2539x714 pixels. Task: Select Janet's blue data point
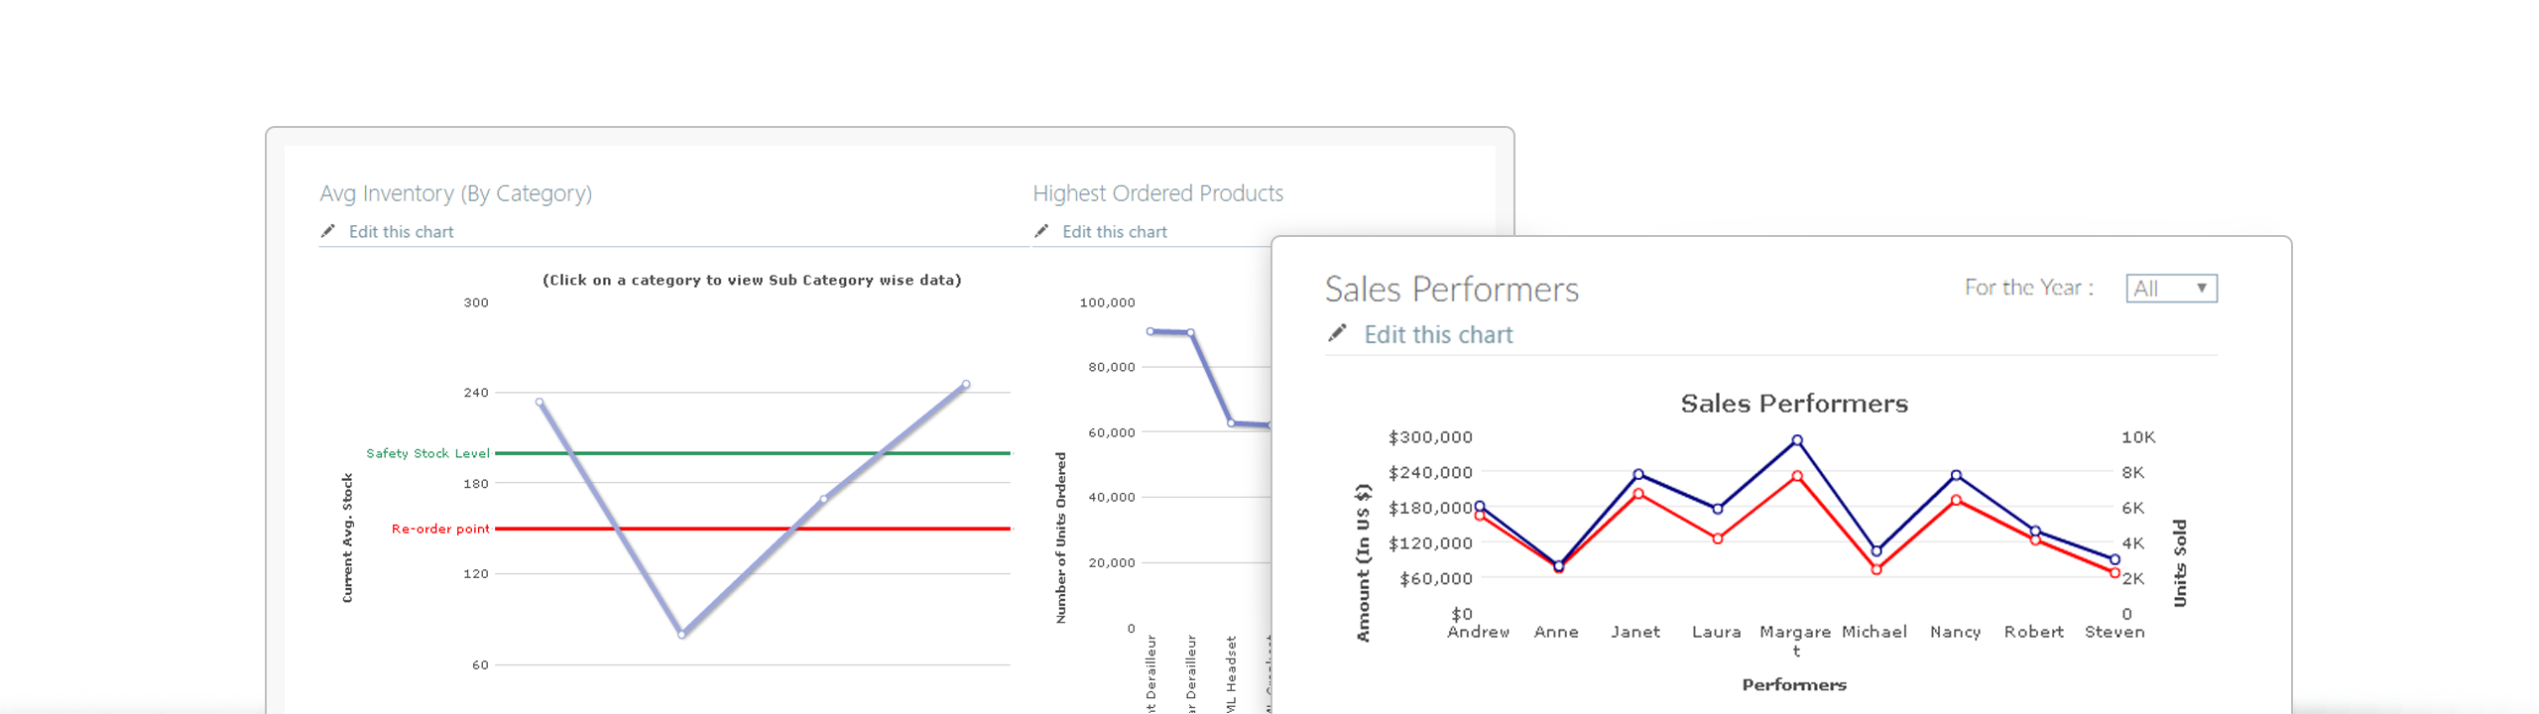tap(1638, 474)
